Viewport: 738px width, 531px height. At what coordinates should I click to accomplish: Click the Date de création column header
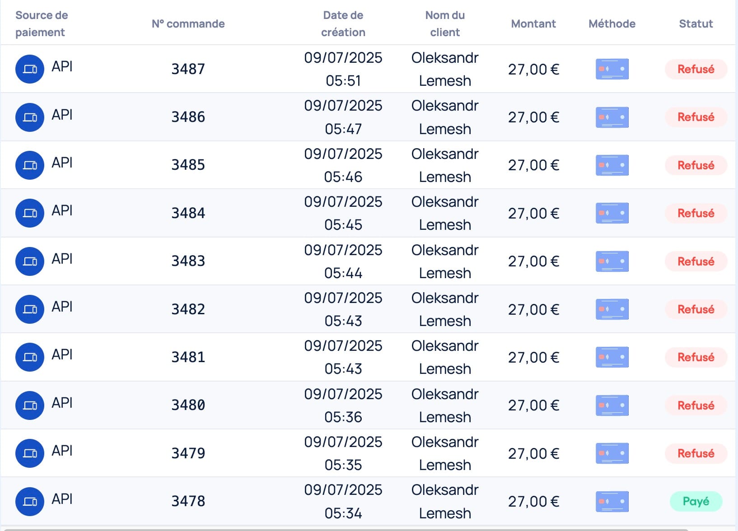click(343, 23)
